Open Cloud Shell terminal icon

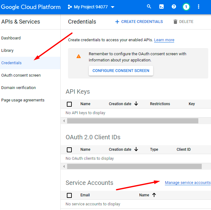point(161,7)
